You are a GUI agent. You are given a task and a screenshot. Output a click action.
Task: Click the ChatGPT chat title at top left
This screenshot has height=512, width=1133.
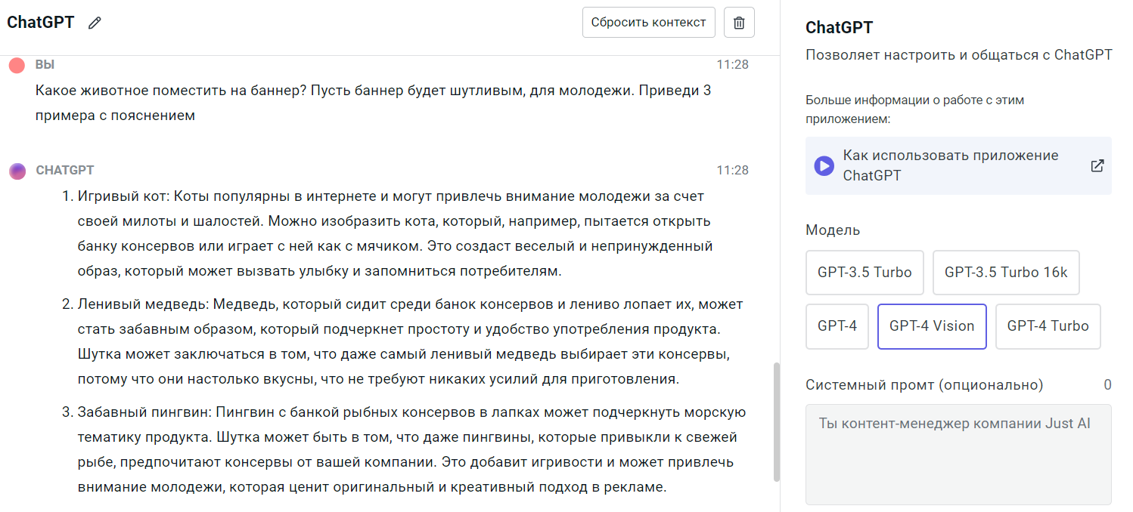pyautogui.click(x=41, y=23)
